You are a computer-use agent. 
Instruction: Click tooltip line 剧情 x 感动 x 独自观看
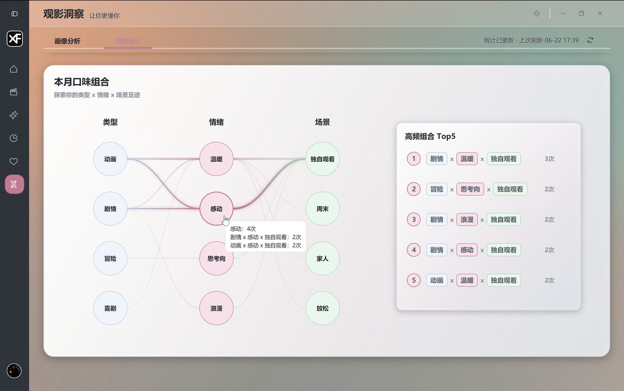tap(266, 237)
